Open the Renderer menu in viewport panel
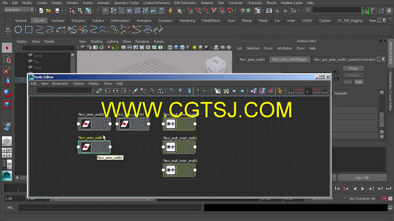The height and width of the screenshot is (221, 394). 142,42
